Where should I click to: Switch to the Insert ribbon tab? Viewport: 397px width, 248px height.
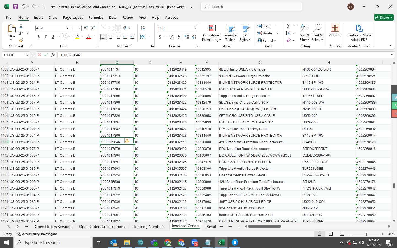38,17
